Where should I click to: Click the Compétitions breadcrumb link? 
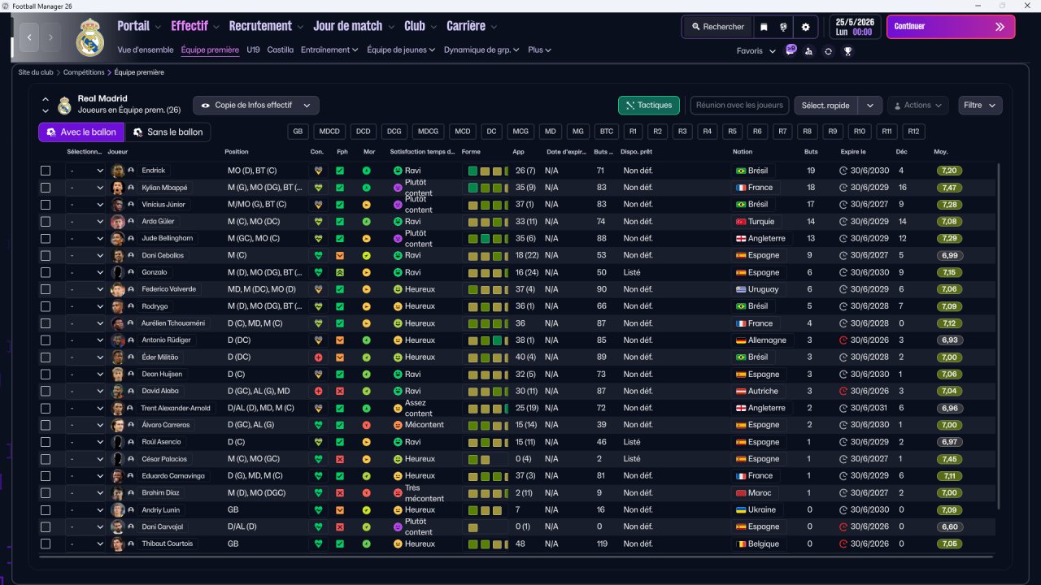(x=84, y=72)
